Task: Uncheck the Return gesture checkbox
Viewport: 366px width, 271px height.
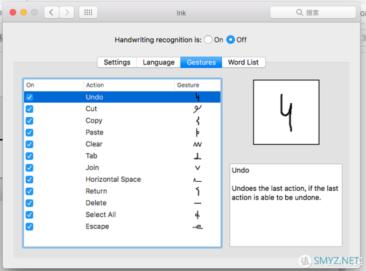Action: 30,191
